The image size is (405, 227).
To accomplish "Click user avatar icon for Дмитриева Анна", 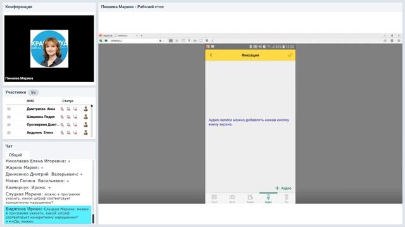I will [86, 109].
